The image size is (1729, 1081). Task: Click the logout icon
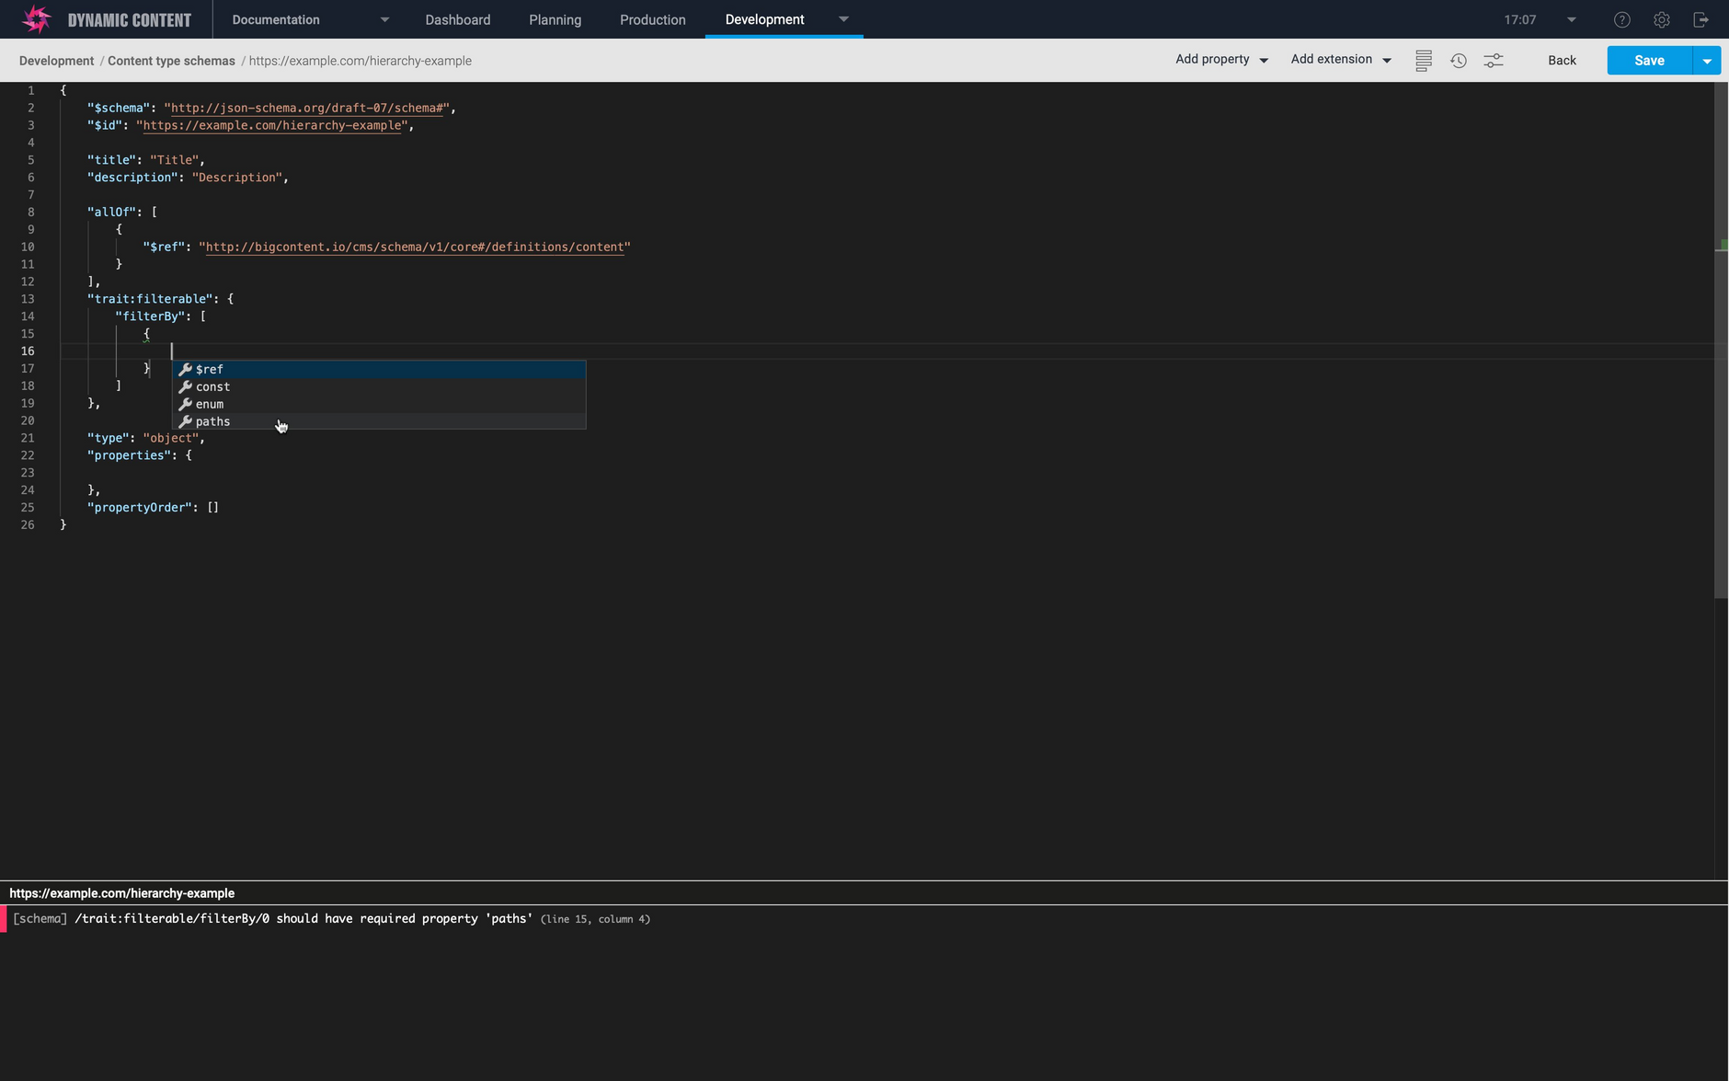click(x=1700, y=19)
